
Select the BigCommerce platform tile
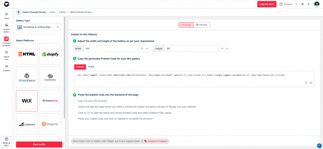(27, 124)
